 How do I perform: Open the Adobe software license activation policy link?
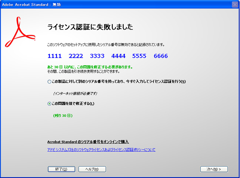pyautogui.click(x=101, y=150)
